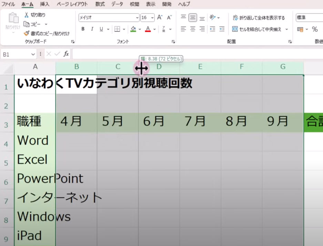Click the accounting number format icon
This screenshot has width=323, height=246.
point(300,29)
